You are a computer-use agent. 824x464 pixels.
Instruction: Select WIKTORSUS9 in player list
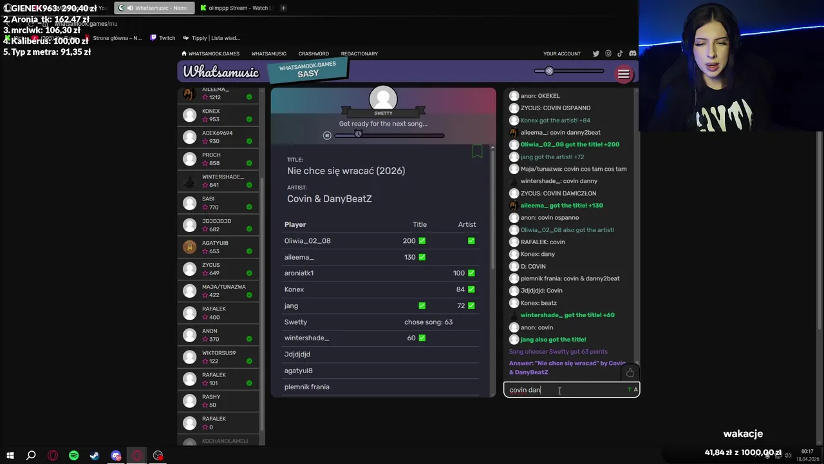[x=218, y=357]
